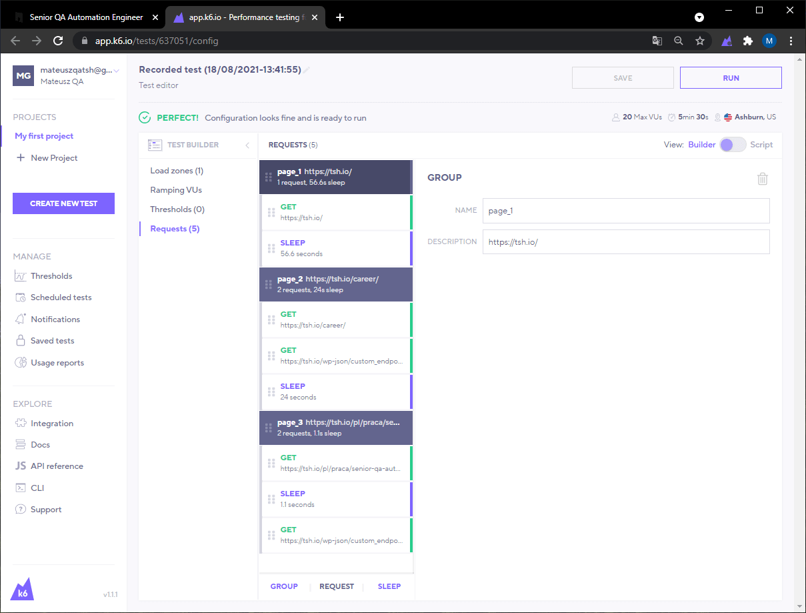
Task: Click the Support question mark icon
Action: 20,510
